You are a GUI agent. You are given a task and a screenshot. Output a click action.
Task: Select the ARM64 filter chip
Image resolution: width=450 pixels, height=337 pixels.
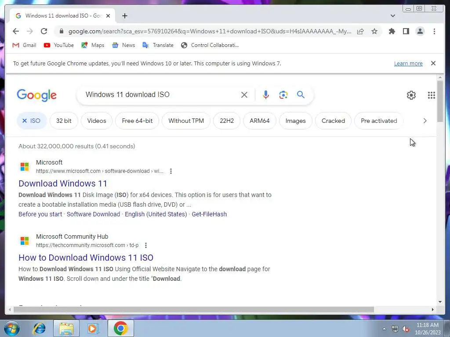click(x=259, y=121)
